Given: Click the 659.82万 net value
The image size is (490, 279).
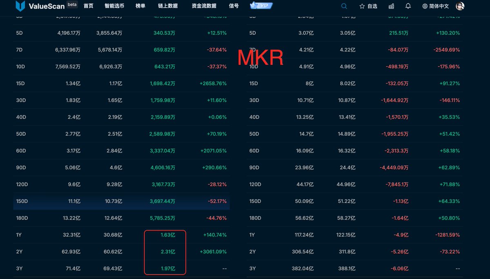Looking at the screenshot, I should coord(165,50).
